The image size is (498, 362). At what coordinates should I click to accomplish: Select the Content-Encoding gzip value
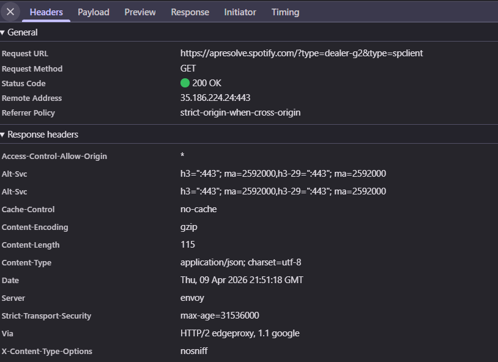point(187,226)
